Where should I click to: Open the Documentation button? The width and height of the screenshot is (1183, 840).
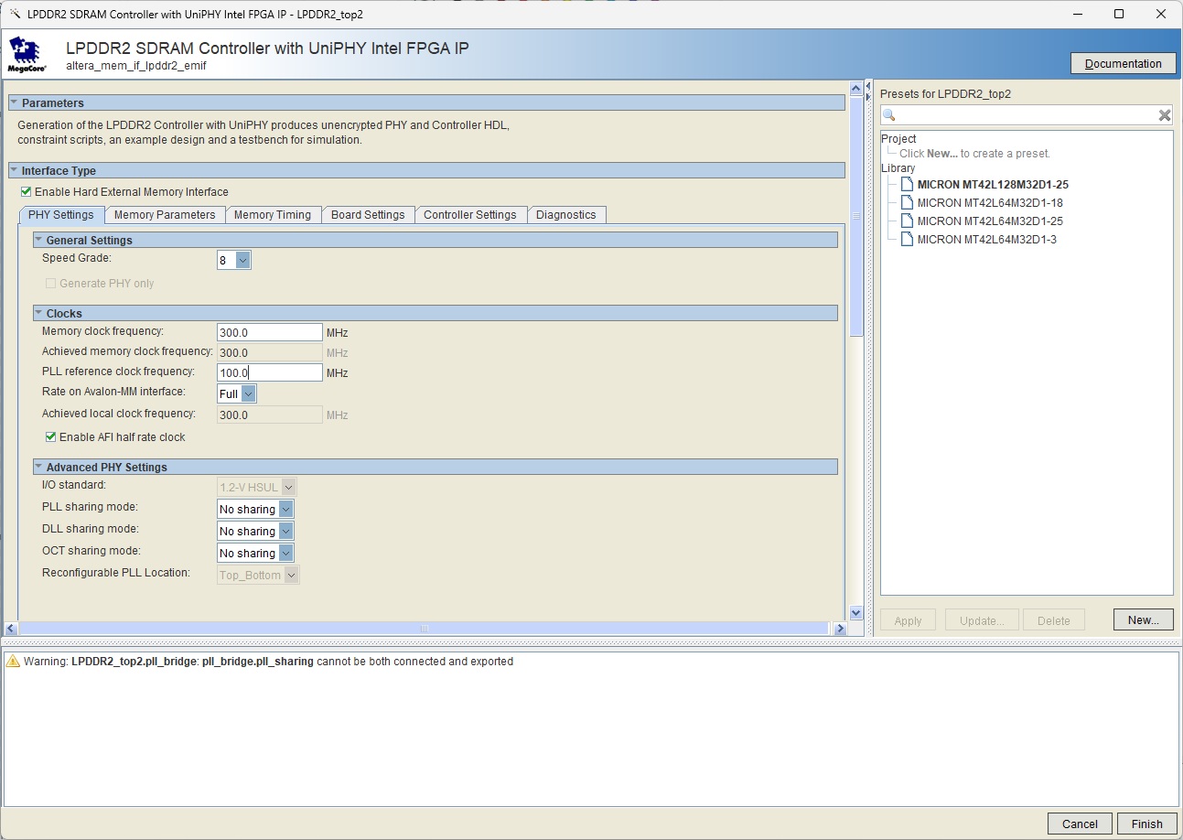[1124, 63]
